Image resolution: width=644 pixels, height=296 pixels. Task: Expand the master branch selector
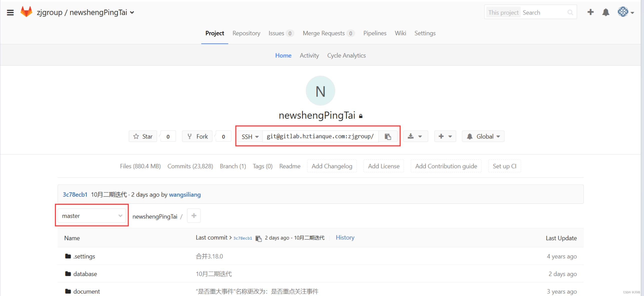pyautogui.click(x=92, y=216)
